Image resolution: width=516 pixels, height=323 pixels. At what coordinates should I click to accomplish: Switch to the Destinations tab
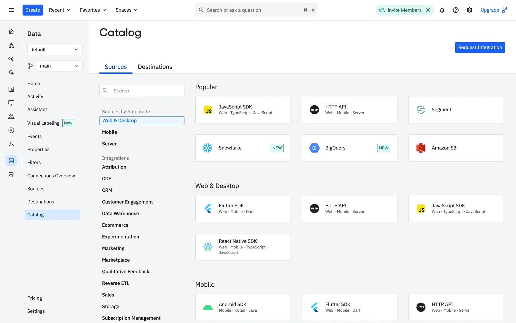pos(155,67)
